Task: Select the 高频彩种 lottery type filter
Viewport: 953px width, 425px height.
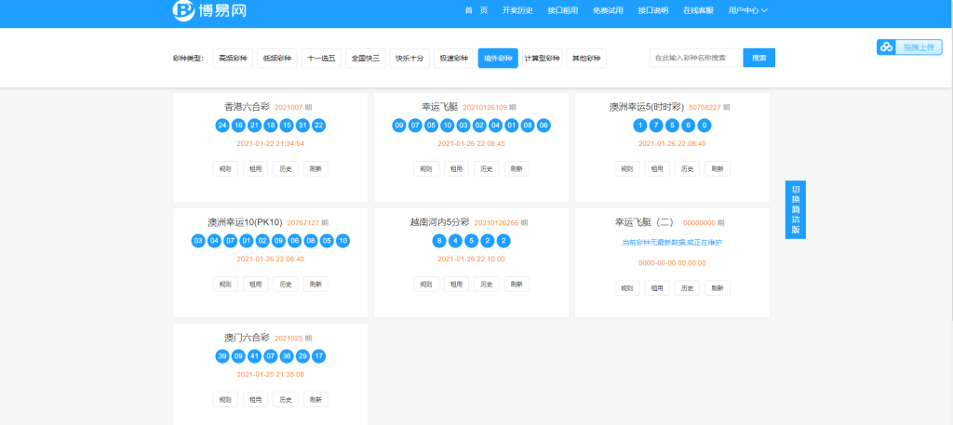Action: [233, 59]
